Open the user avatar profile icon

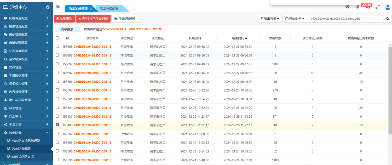pos(387,7)
